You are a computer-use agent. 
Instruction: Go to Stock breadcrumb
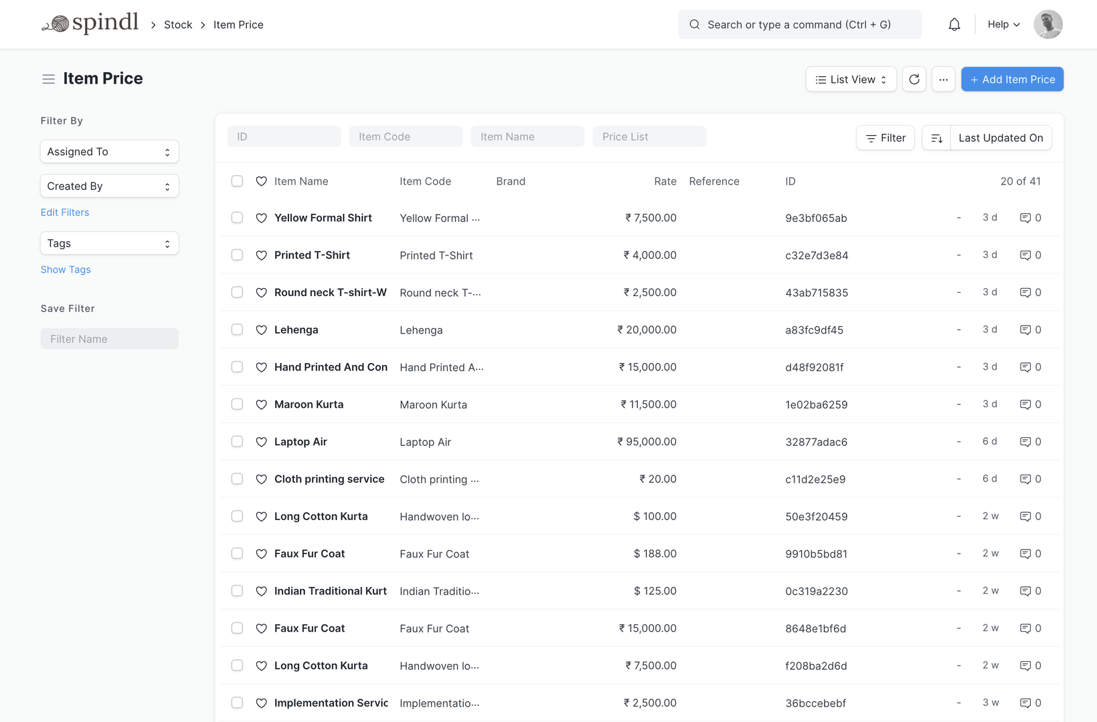pyautogui.click(x=178, y=25)
